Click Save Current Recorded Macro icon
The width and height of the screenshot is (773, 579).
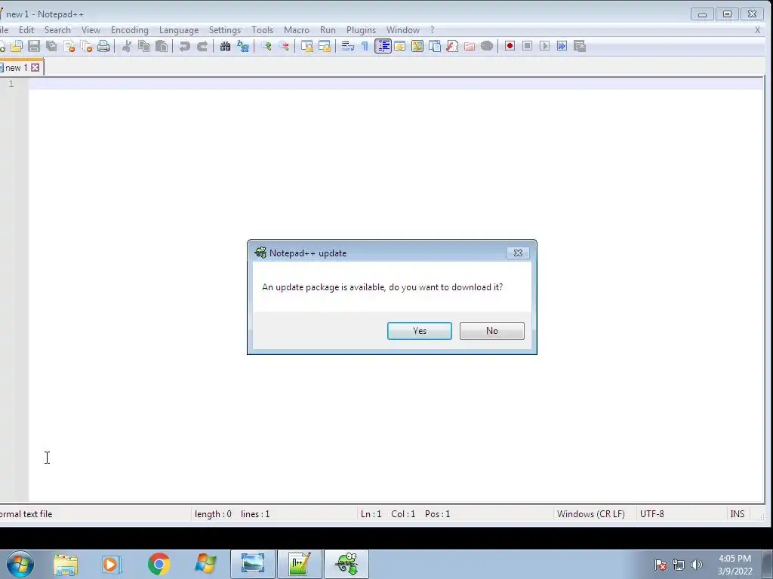pos(580,46)
